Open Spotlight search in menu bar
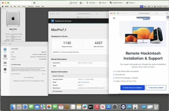Screen dimensions: 169x111 click(x=152, y=6)
